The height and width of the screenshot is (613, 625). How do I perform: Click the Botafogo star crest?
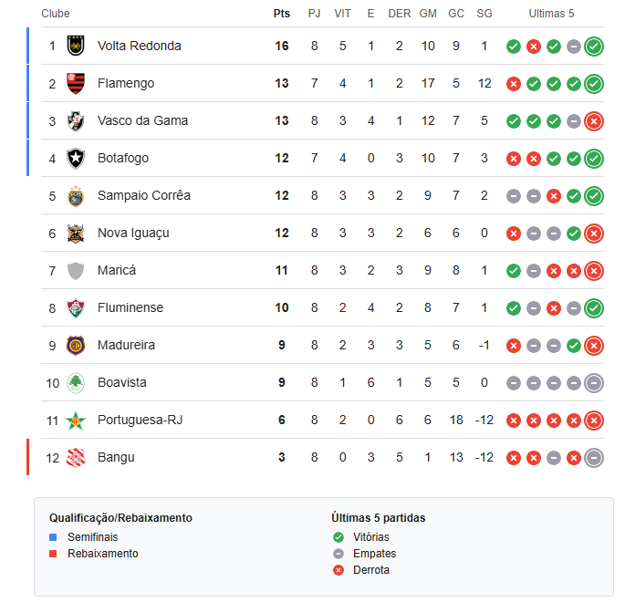[76, 158]
